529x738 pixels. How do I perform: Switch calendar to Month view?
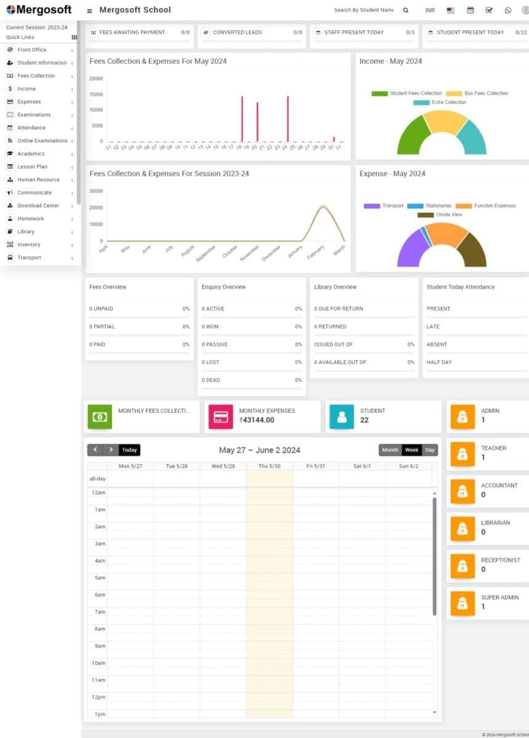pyautogui.click(x=390, y=450)
